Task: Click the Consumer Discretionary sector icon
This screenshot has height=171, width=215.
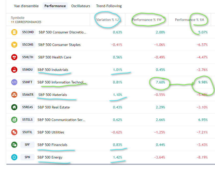Action: pos(14,32)
